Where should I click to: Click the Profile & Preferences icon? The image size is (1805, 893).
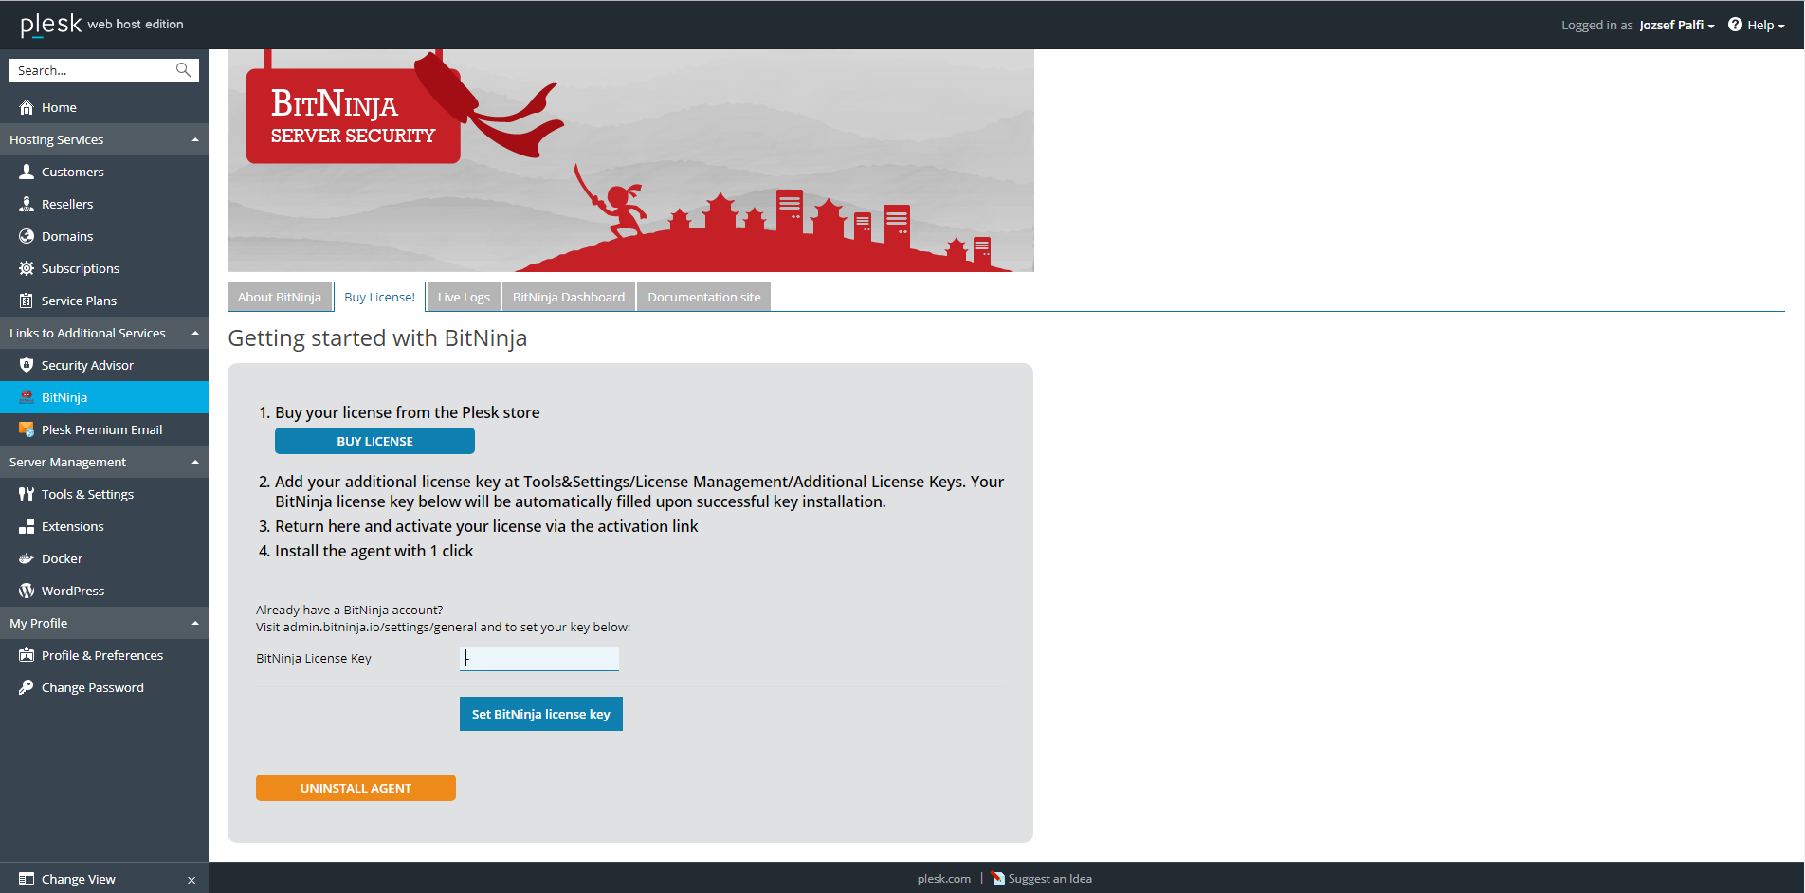[27, 655]
